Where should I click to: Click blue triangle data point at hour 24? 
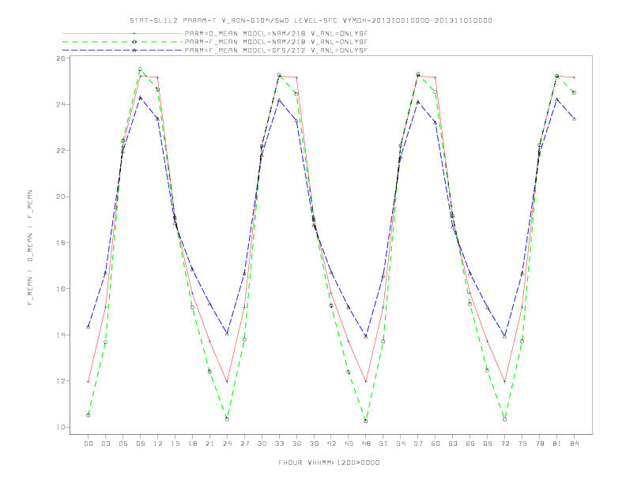(x=227, y=334)
